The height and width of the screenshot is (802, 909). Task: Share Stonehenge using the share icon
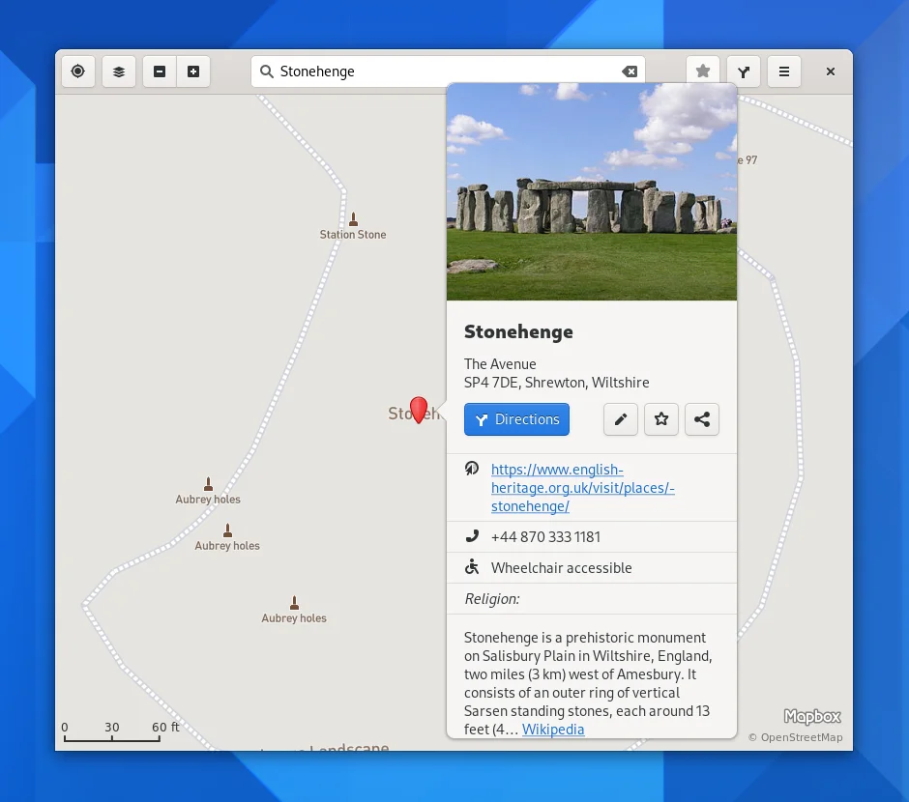(702, 419)
